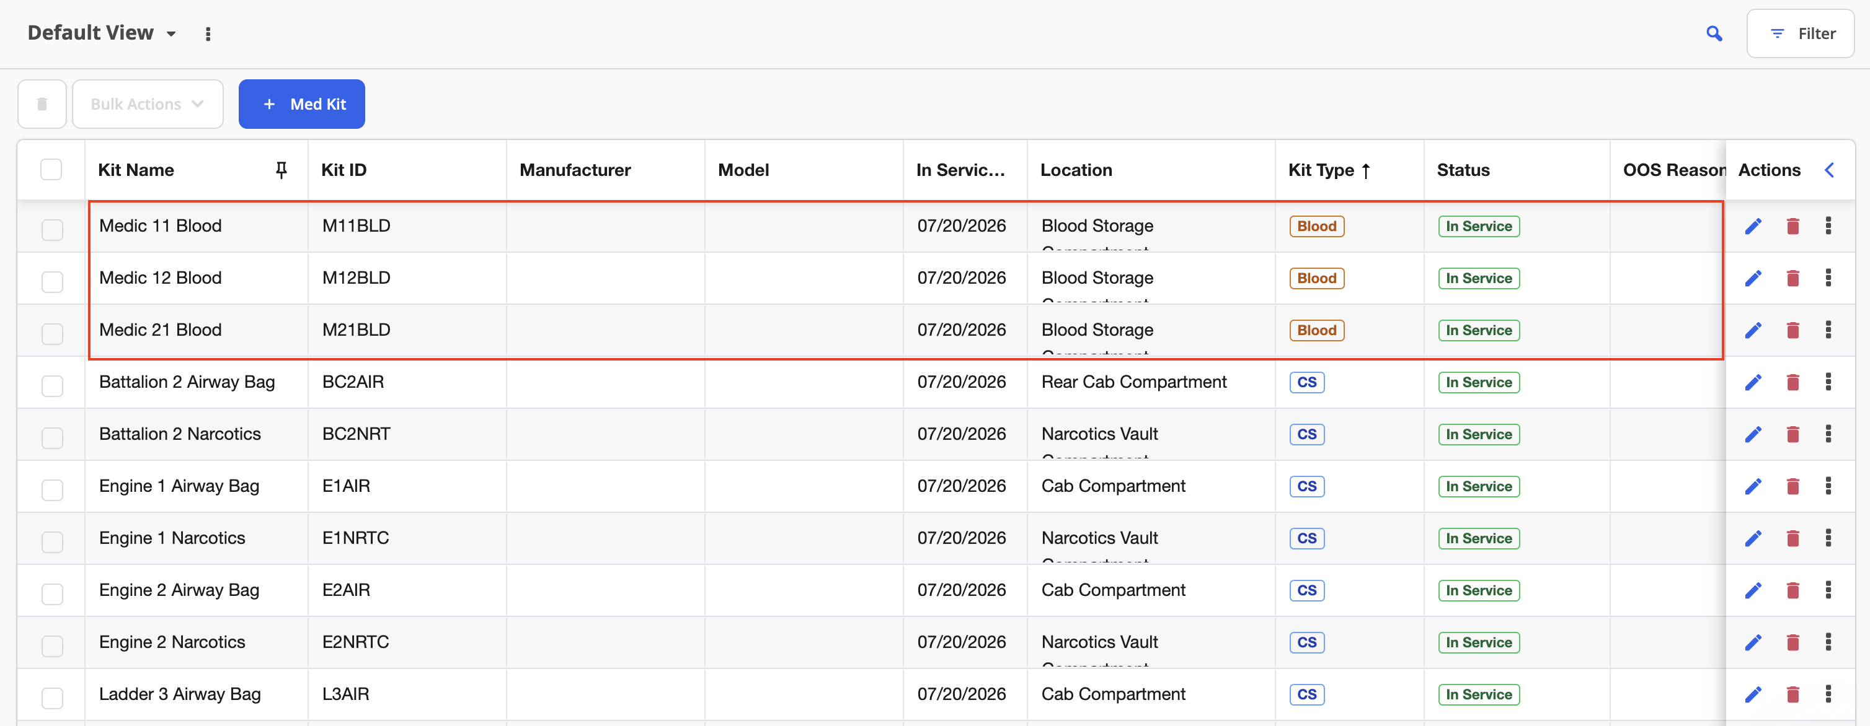
Task: Tick the Engine 1 Airway Bag checkbox
Action: (x=52, y=490)
